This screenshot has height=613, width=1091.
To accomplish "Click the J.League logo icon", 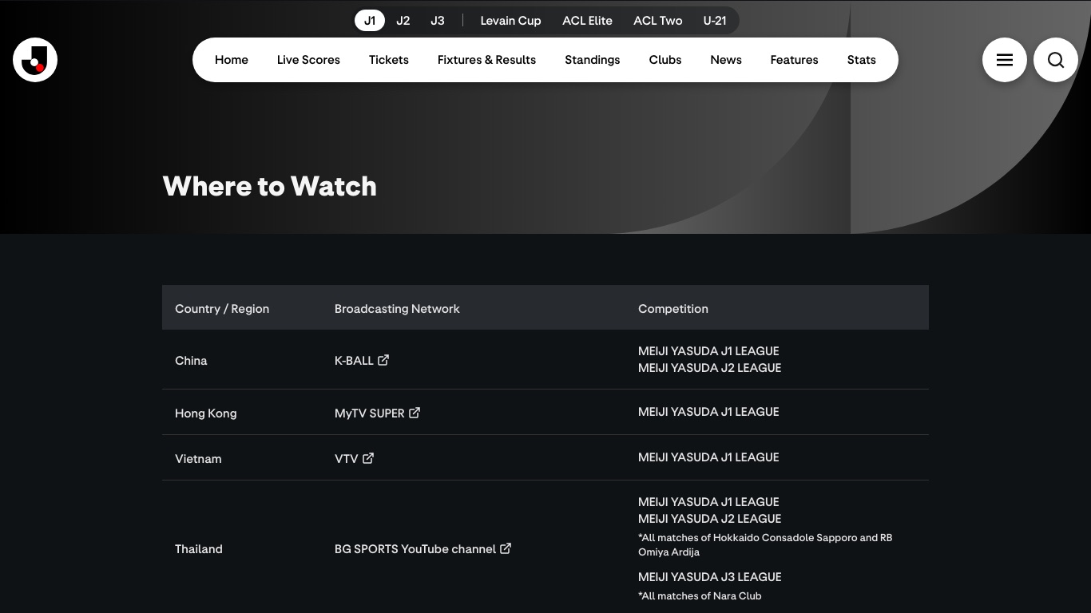I will (35, 60).
